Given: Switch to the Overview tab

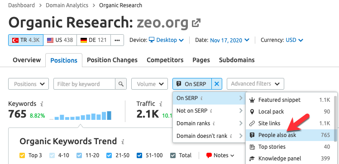Looking at the screenshot, I should (x=27, y=60).
